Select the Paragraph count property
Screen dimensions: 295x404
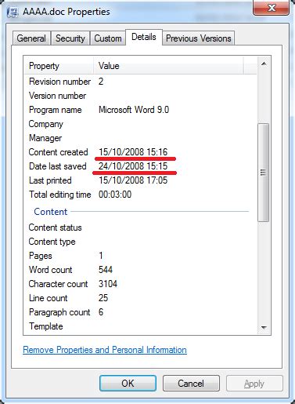(59, 312)
